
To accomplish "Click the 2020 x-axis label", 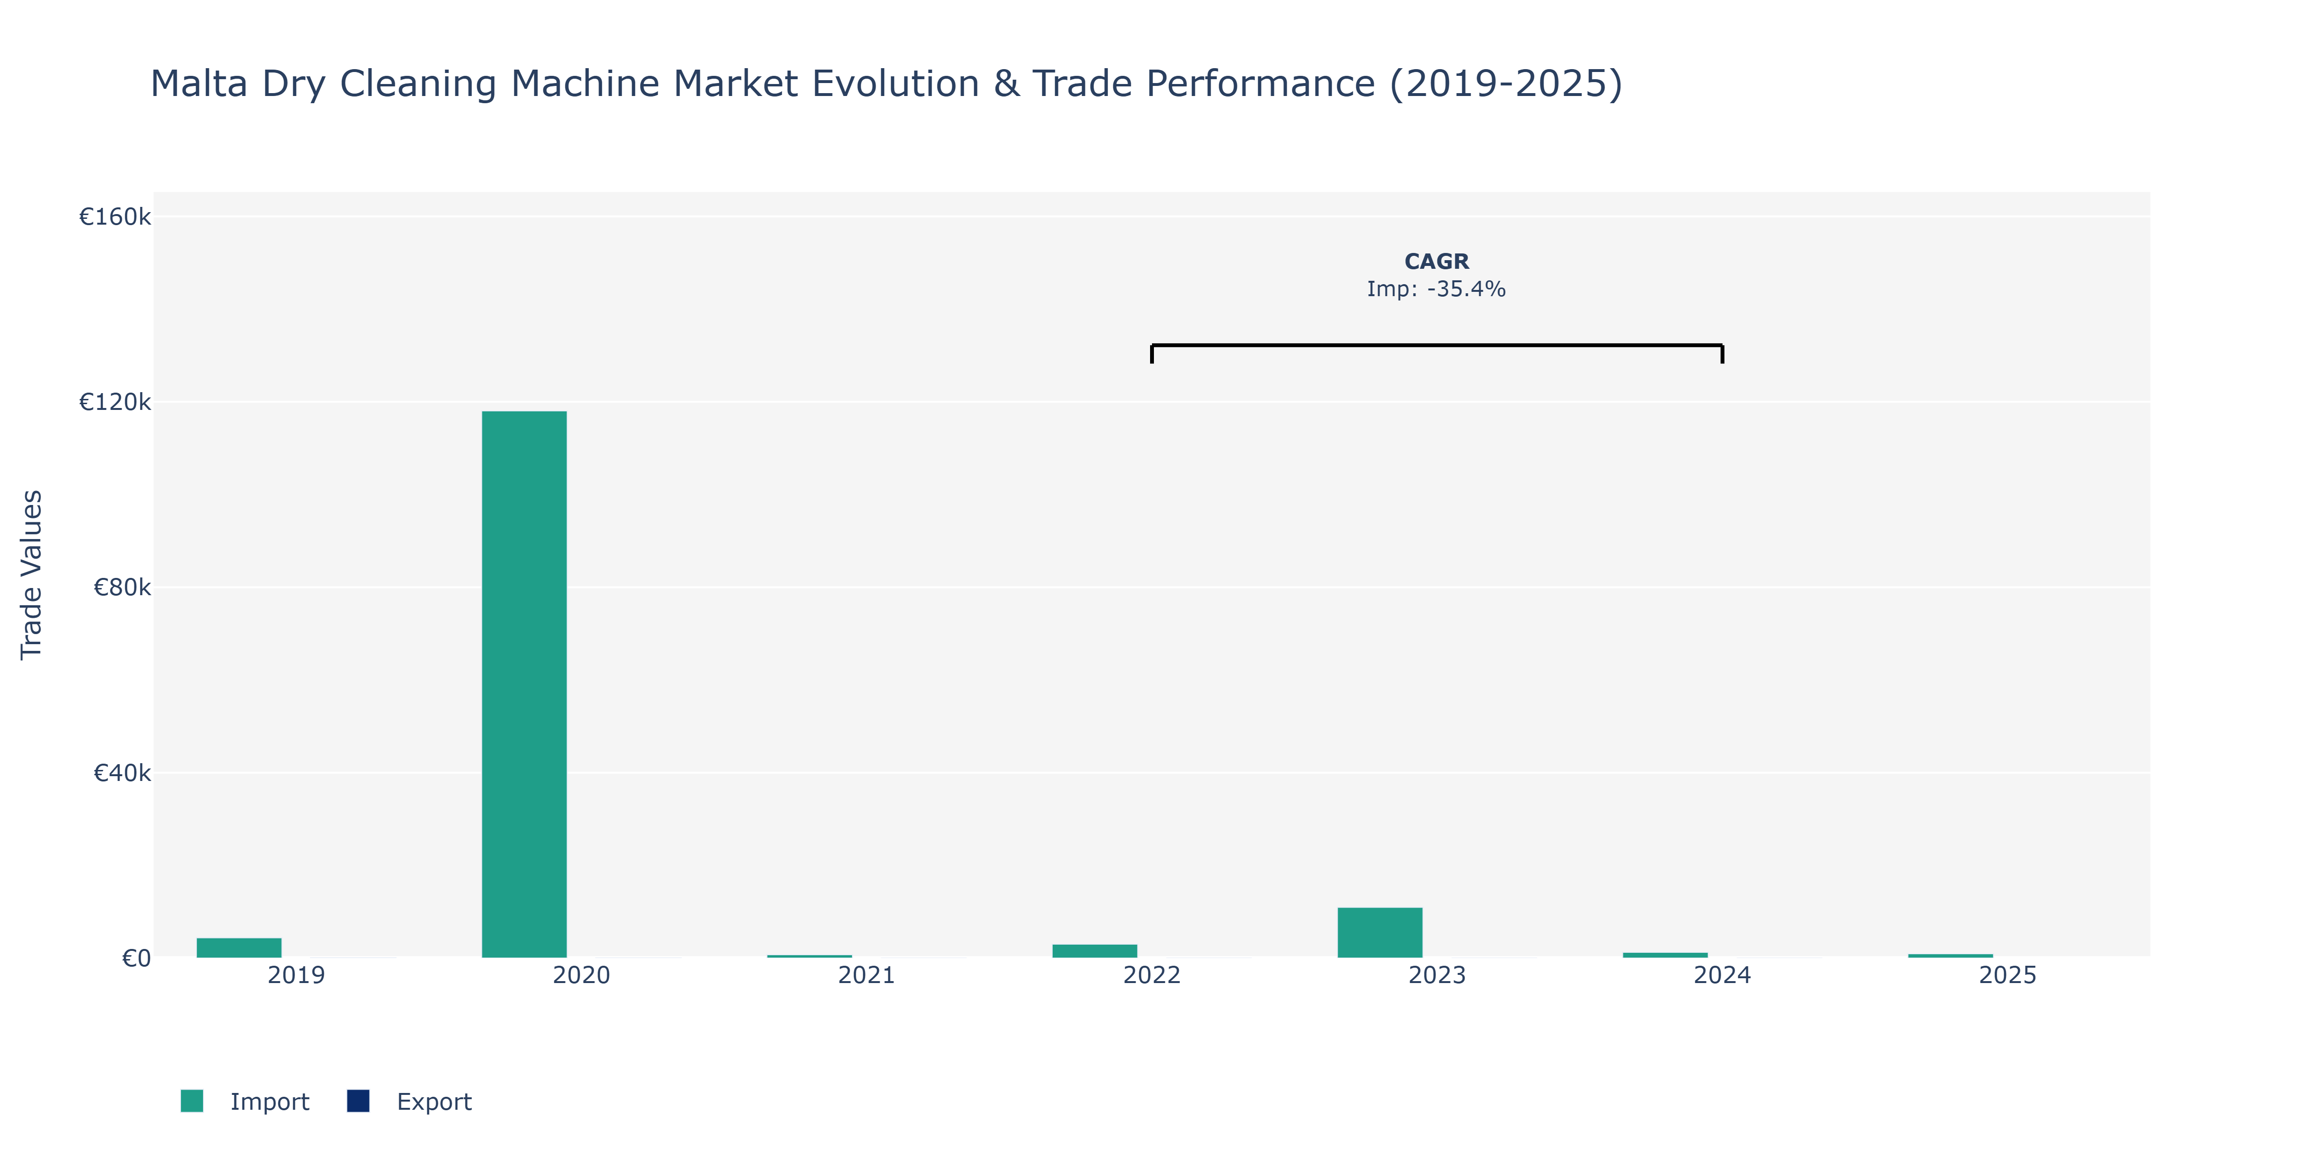I will [581, 975].
